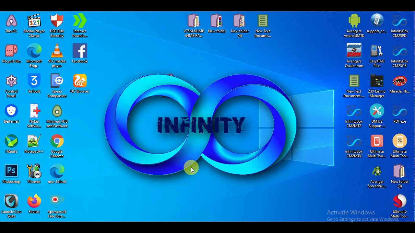Image resolution: width=415 pixels, height=233 pixels.
Task: Click InfinityBox CM2MT2 icon
Action: [x=354, y=116]
